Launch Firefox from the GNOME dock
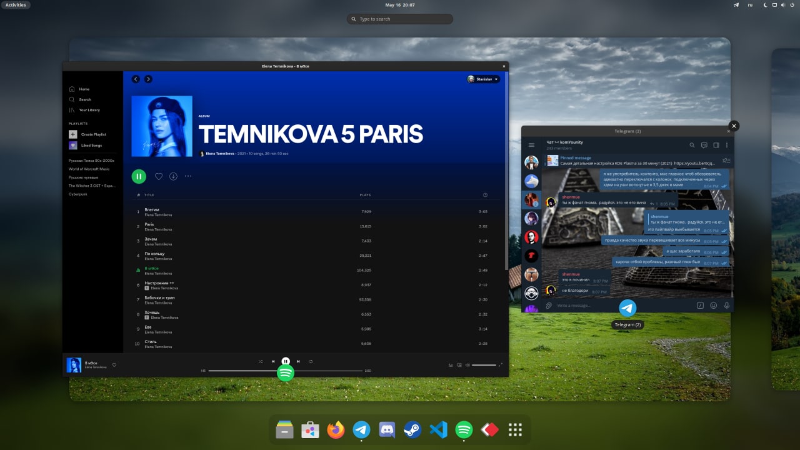Image resolution: width=800 pixels, height=450 pixels. [x=336, y=429]
